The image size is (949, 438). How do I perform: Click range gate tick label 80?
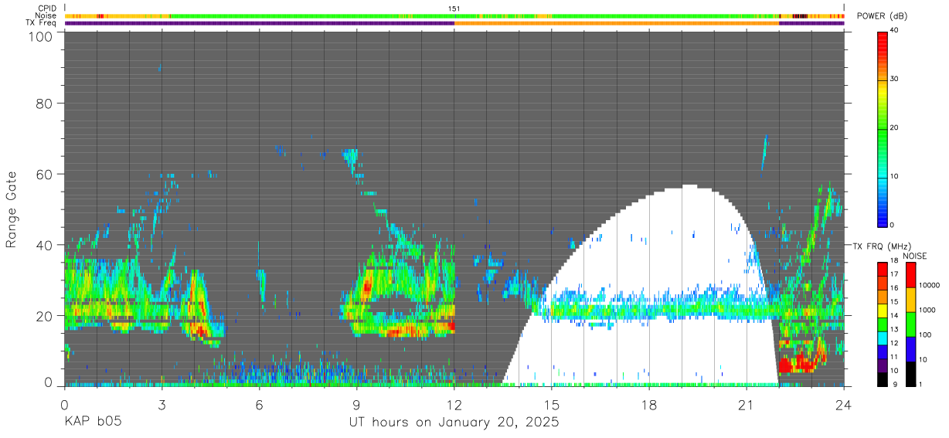[x=45, y=104]
